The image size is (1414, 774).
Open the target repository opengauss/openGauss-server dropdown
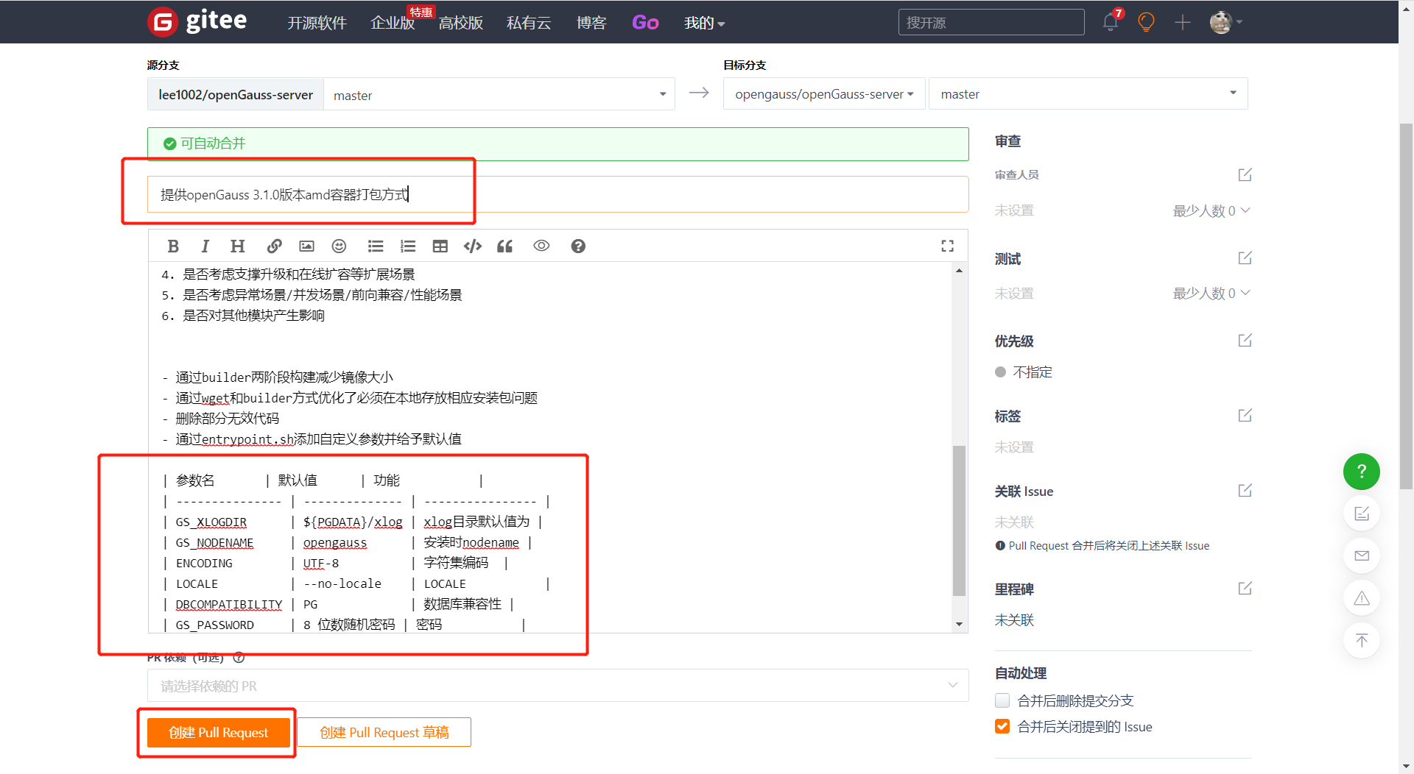(x=824, y=94)
